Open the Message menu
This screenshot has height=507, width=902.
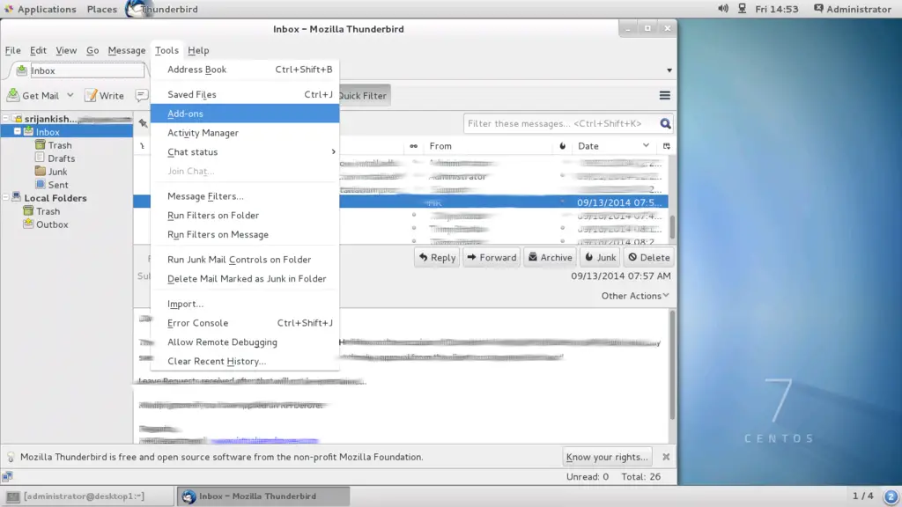coord(127,50)
